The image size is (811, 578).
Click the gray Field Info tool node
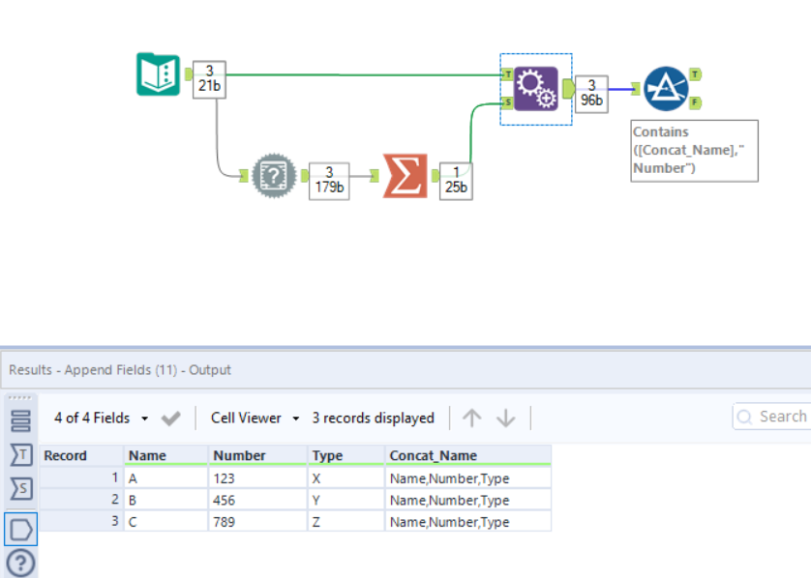click(273, 175)
